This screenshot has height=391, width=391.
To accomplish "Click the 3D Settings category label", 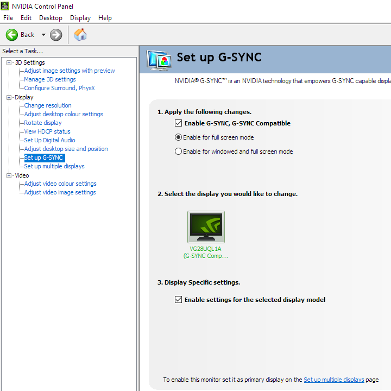I will click(x=30, y=62).
